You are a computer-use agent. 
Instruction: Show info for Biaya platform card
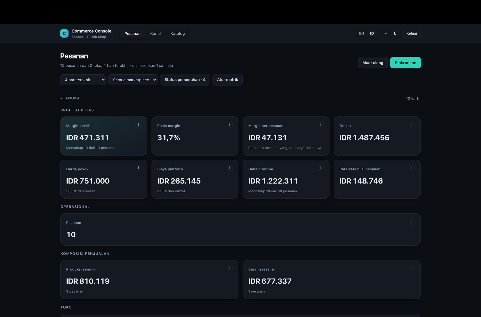coord(230,168)
